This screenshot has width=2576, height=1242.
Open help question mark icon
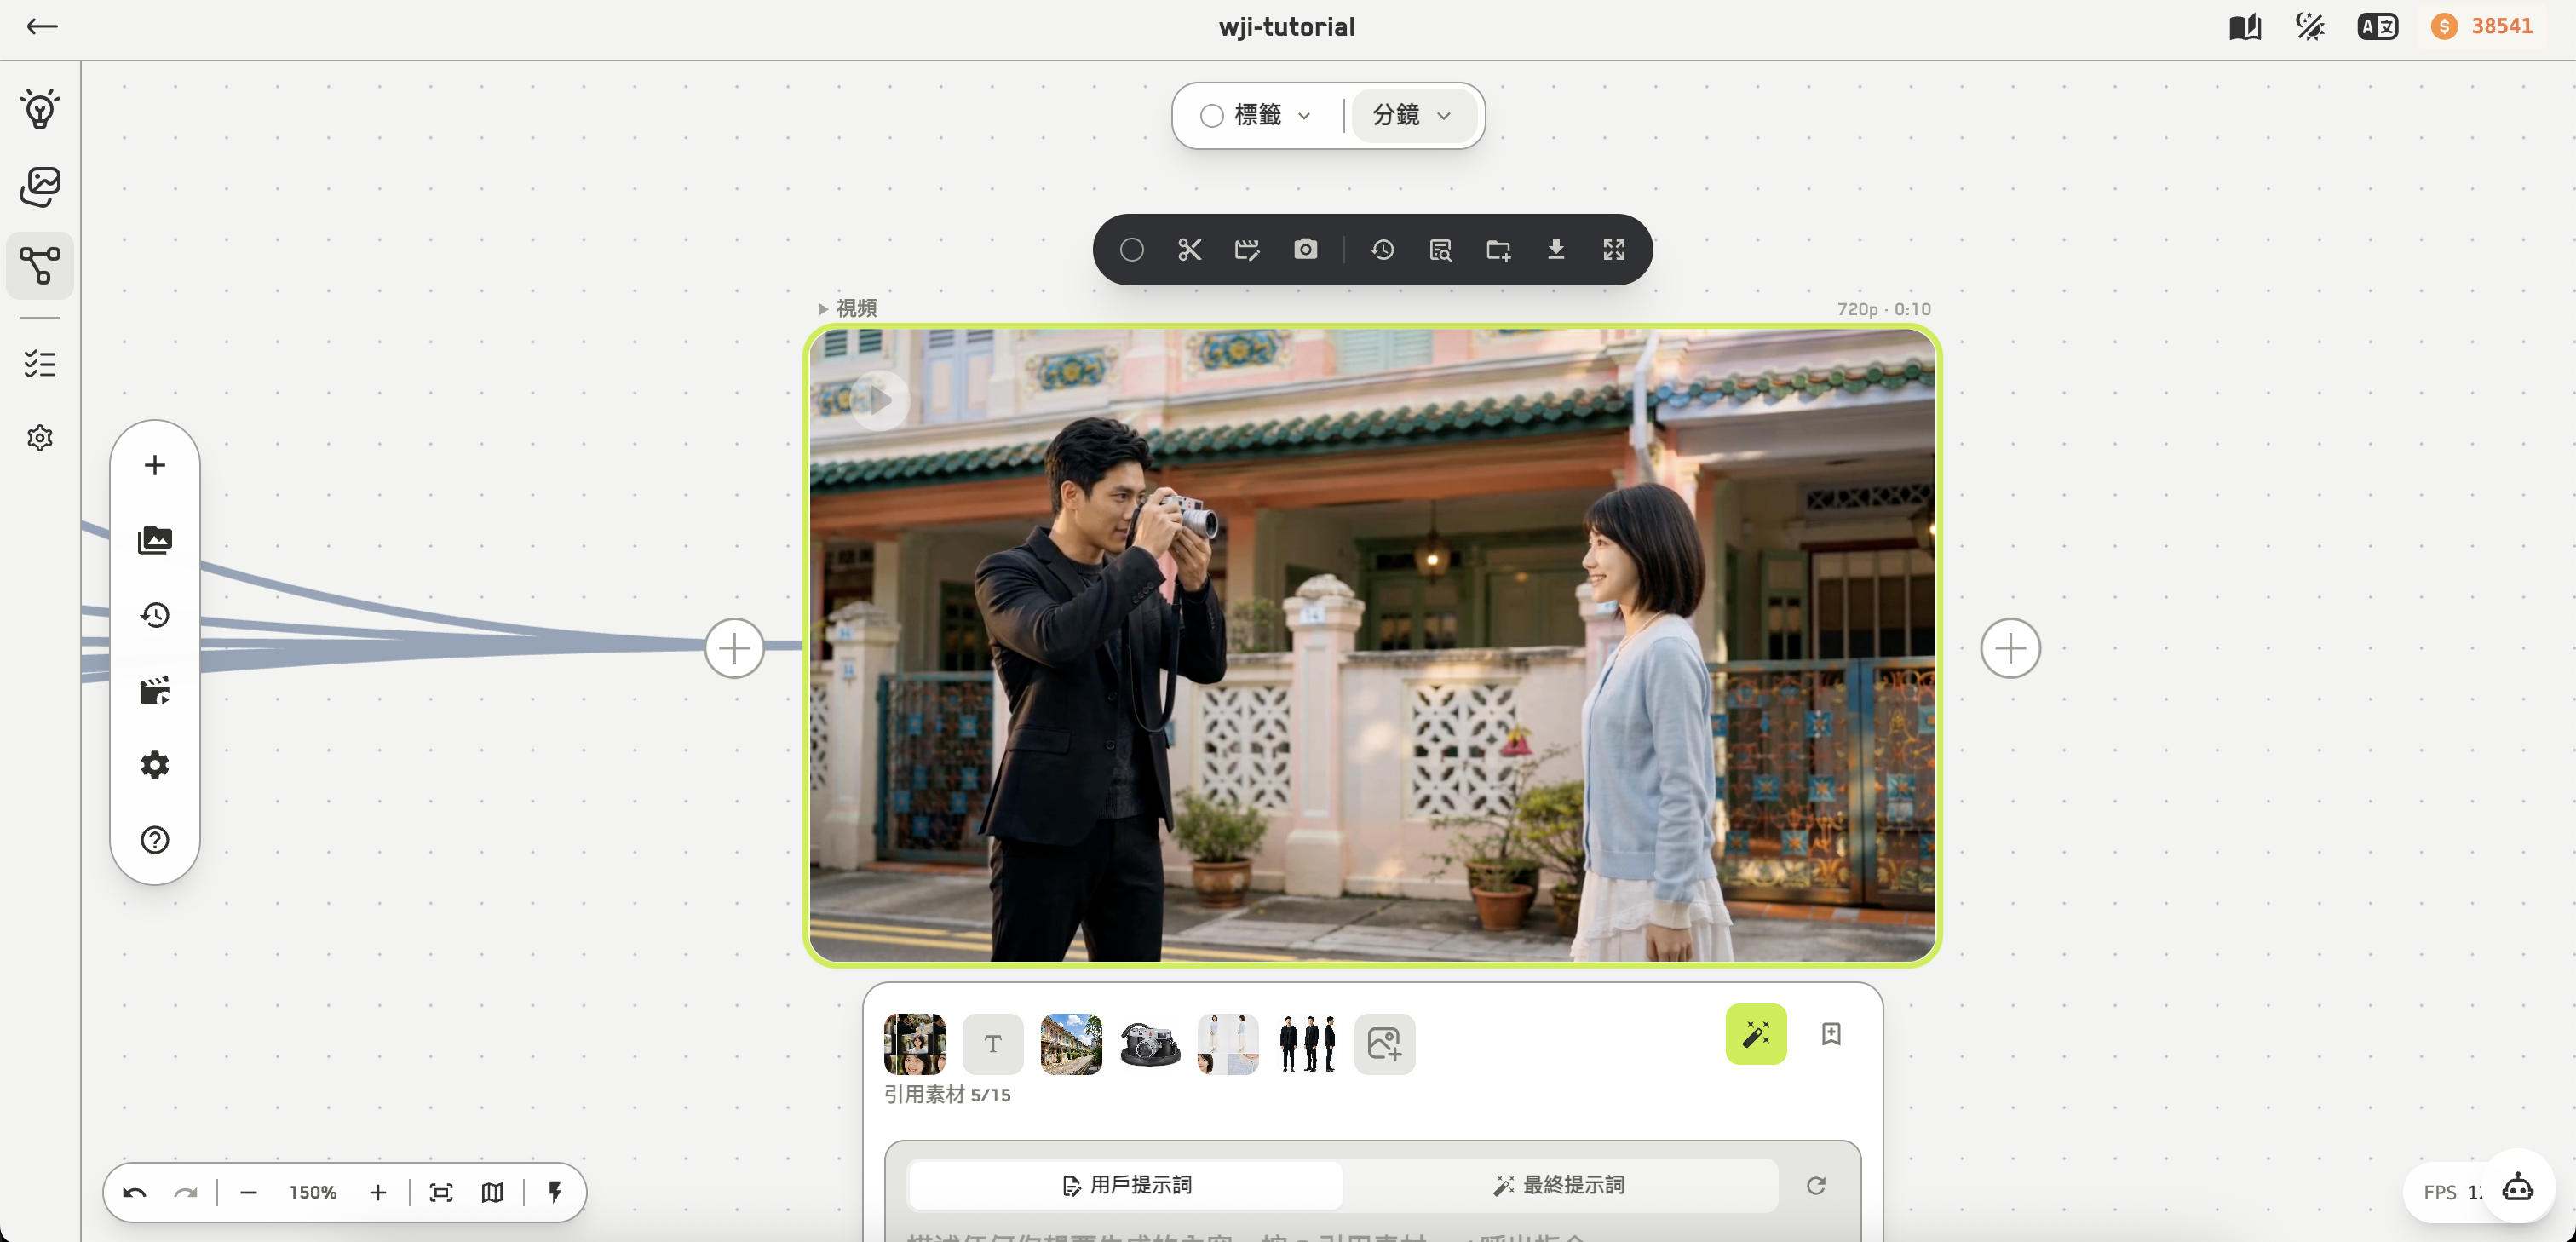[155, 840]
